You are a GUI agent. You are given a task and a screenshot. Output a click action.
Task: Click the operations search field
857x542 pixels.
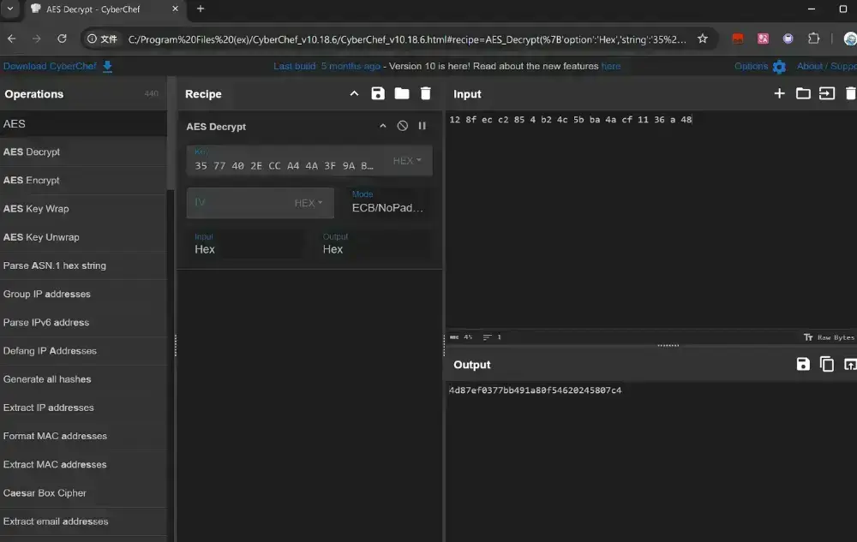point(81,124)
